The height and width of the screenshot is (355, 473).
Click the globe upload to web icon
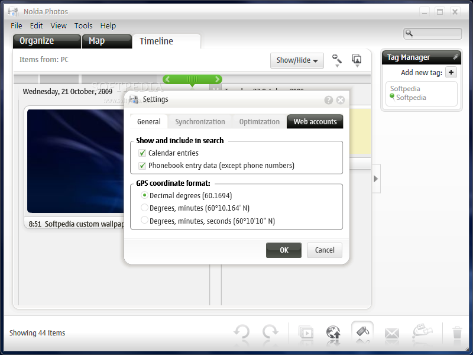point(333,333)
